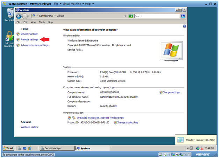Screen dimensions: 219x158
Task: Click VMware printer device status icon
Action: (177, 155)
